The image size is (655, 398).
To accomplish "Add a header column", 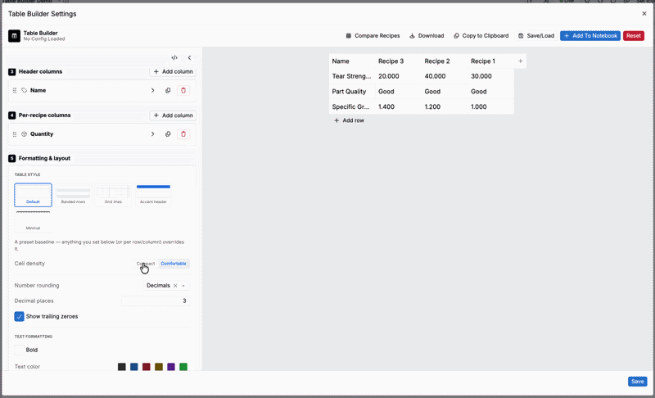I will tap(173, 72).
